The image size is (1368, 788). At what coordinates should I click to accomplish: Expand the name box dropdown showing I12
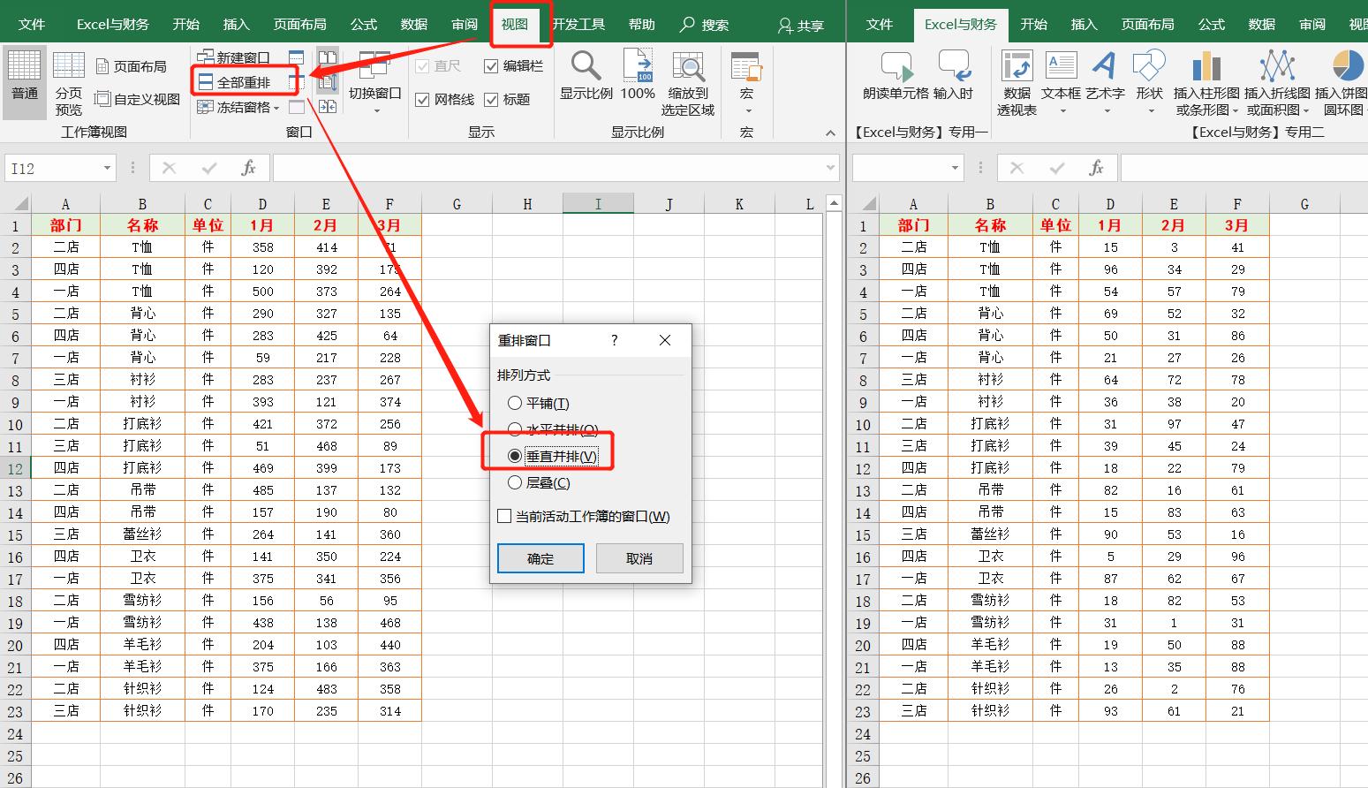(x=107, y=168)
